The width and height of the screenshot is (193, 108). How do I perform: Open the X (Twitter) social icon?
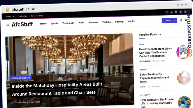pyautogui.click(x=171, y=12)
